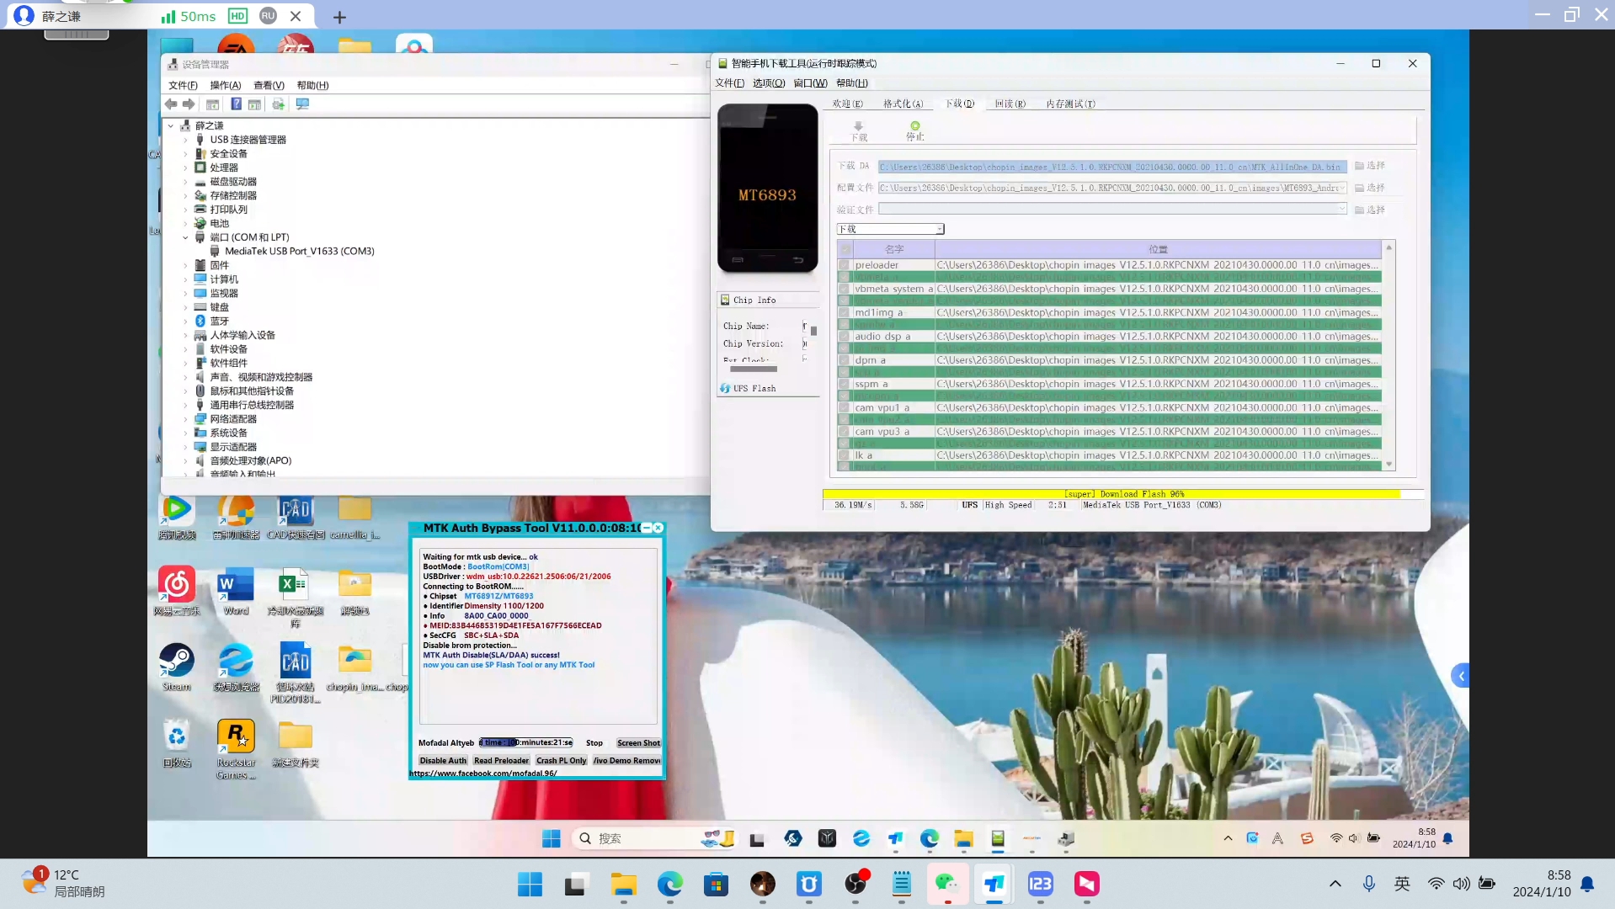Expand the 磁盘驱动器 node
This screenshot has width=1615, height=909.
coord(186,182)
